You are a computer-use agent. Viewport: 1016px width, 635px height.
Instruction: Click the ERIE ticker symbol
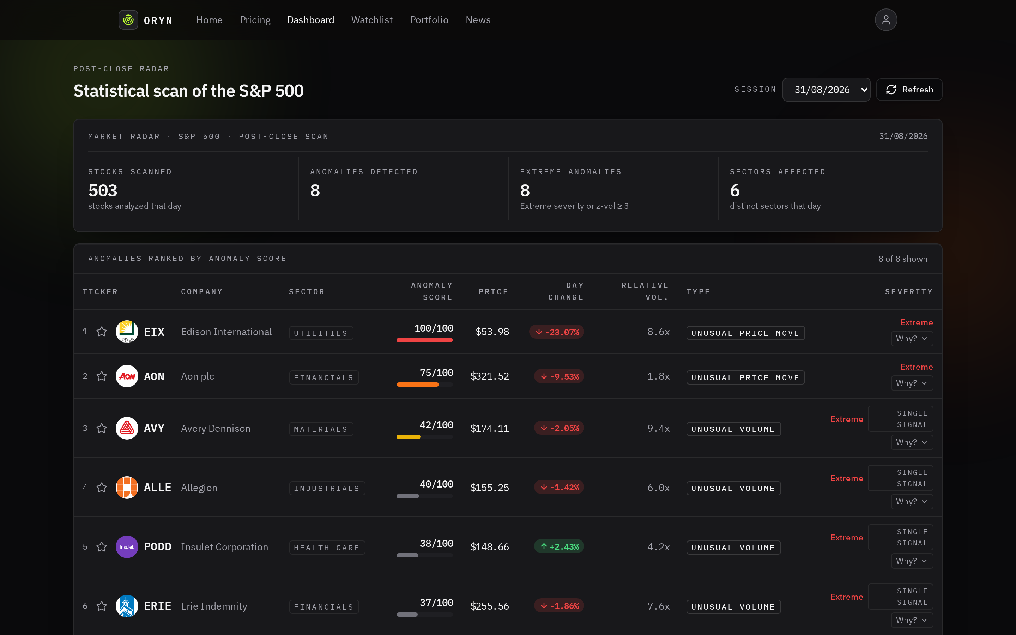[157, 606]
